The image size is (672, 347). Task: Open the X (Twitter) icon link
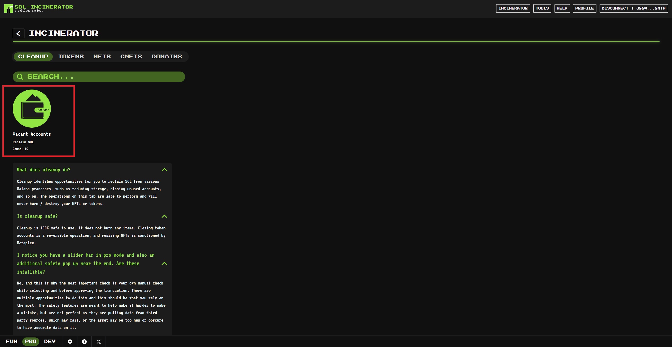click(99, 341)
